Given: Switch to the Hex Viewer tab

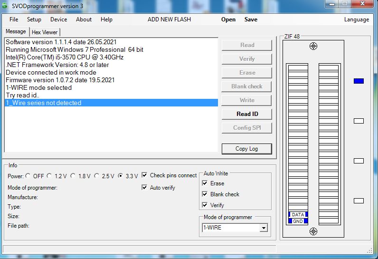Looking at the screenshot, I should [x=45, y=32].
